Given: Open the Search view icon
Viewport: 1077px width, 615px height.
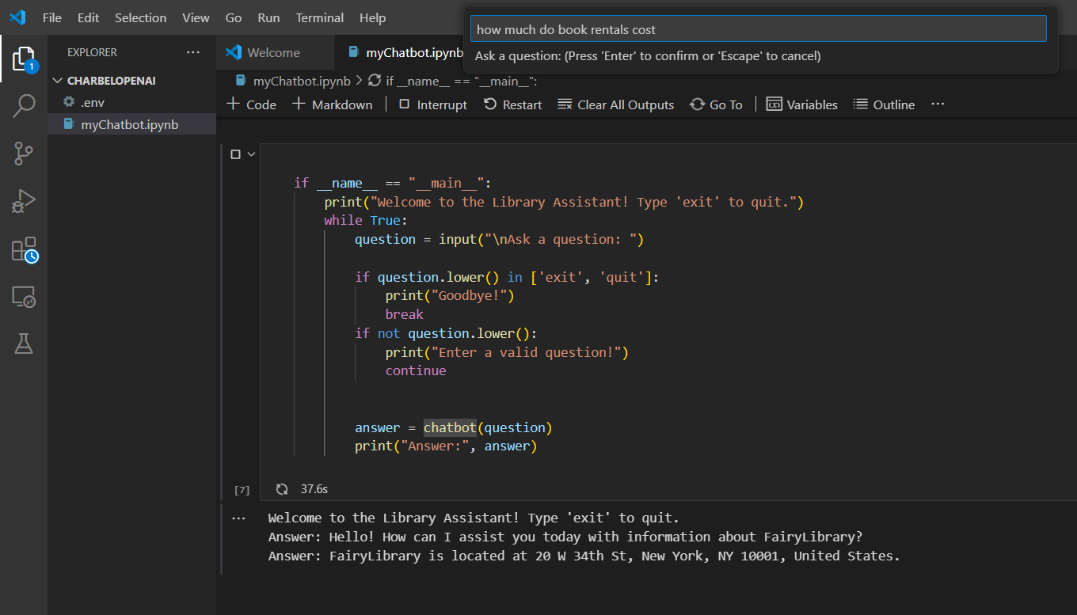Looking at the screenshot, I should tap(24, 106).
